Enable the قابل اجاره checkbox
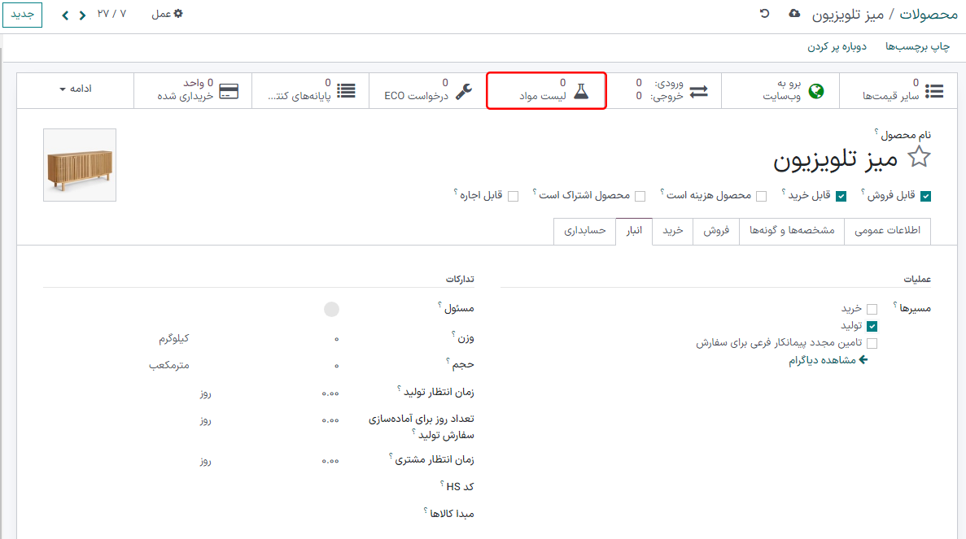 pos(514,195)
